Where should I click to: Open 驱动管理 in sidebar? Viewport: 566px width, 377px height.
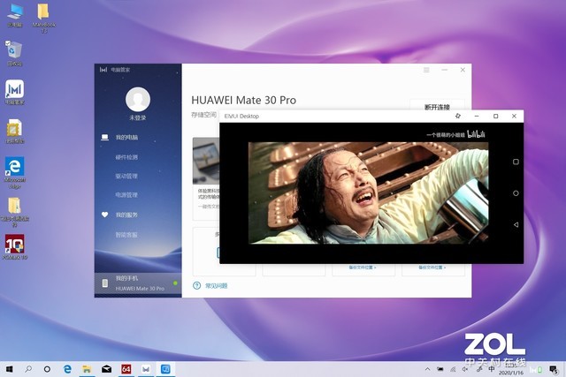126,176
